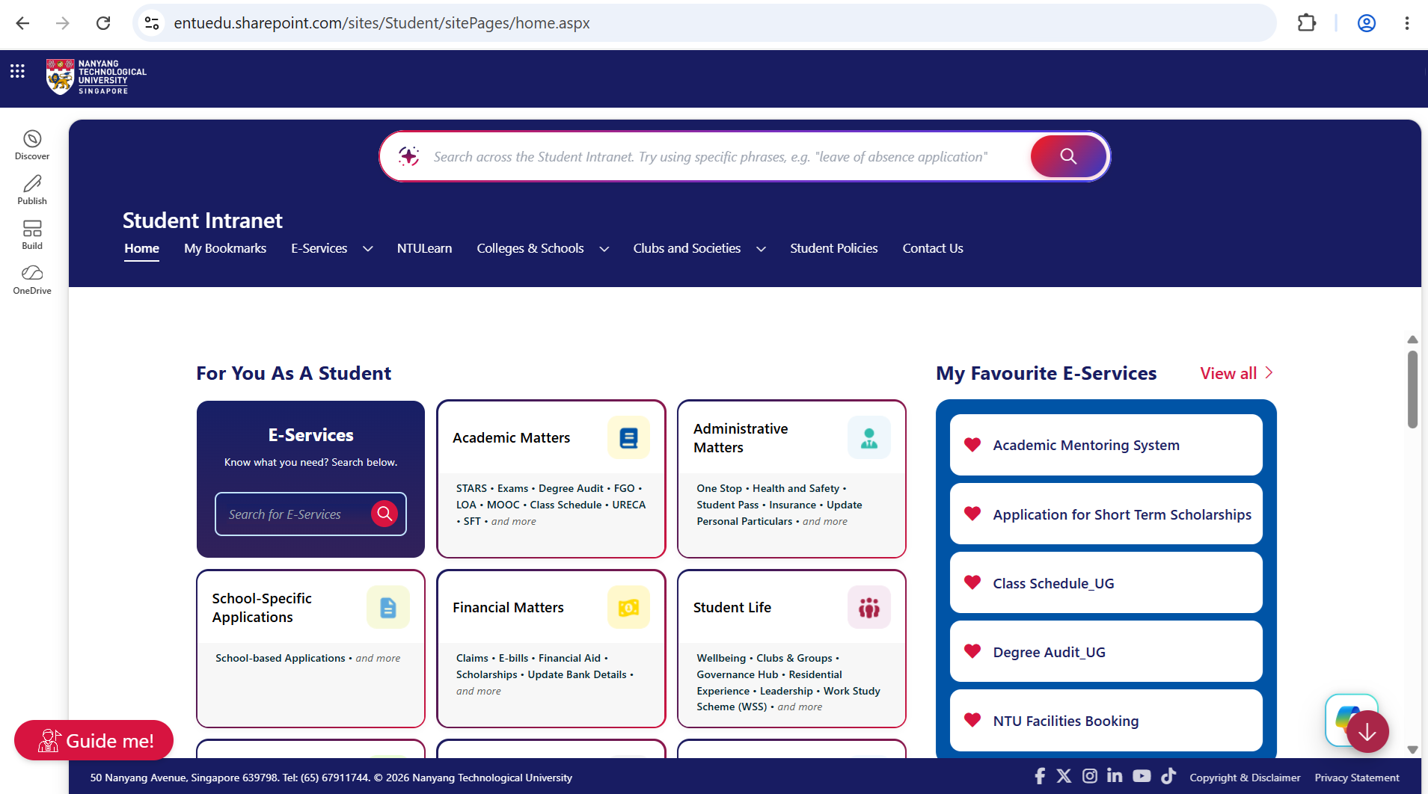Open the Publish sidebar icon
The width and height of the screenshot is (1428, 794).
coord(32,190)
